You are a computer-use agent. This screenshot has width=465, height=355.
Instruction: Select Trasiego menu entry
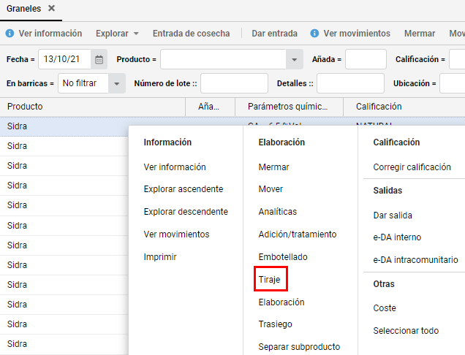275,324
